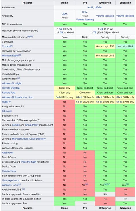This screenshot has height=211, width=136.
Task: Follow the Cortana feature link
Action: click(x=6, y=46)
